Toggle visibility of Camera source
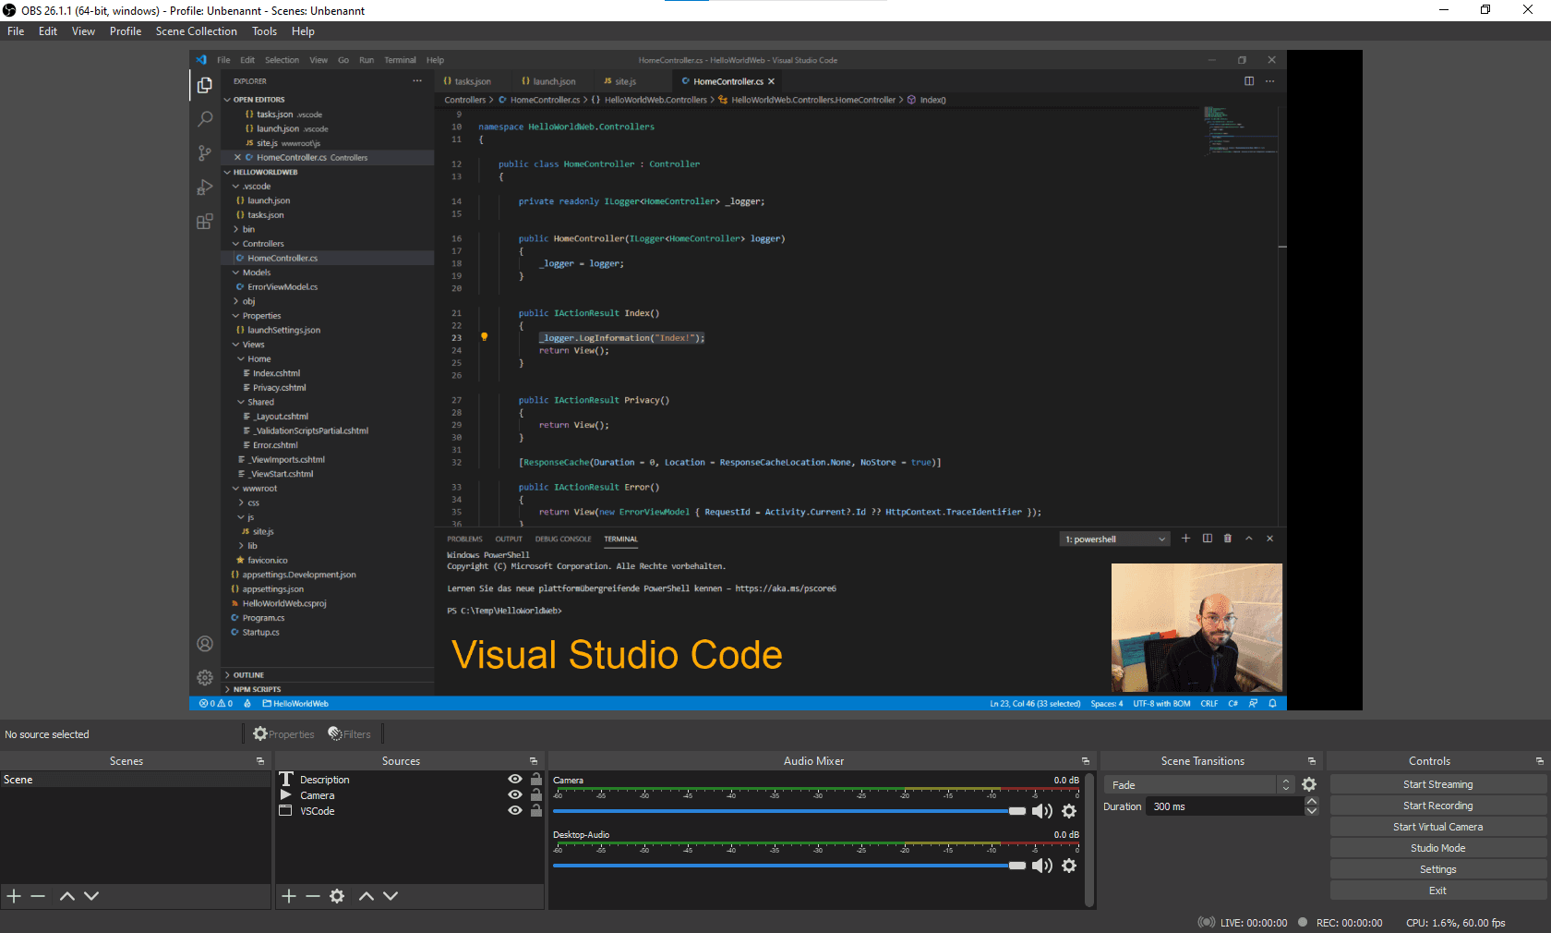 515,794
